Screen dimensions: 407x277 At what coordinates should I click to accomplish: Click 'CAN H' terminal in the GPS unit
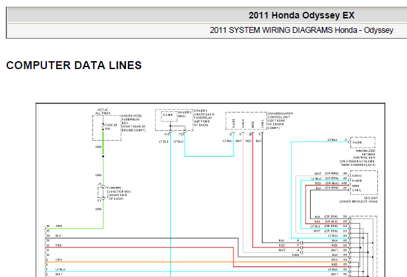pyautogui.click(x=357, y=176)
